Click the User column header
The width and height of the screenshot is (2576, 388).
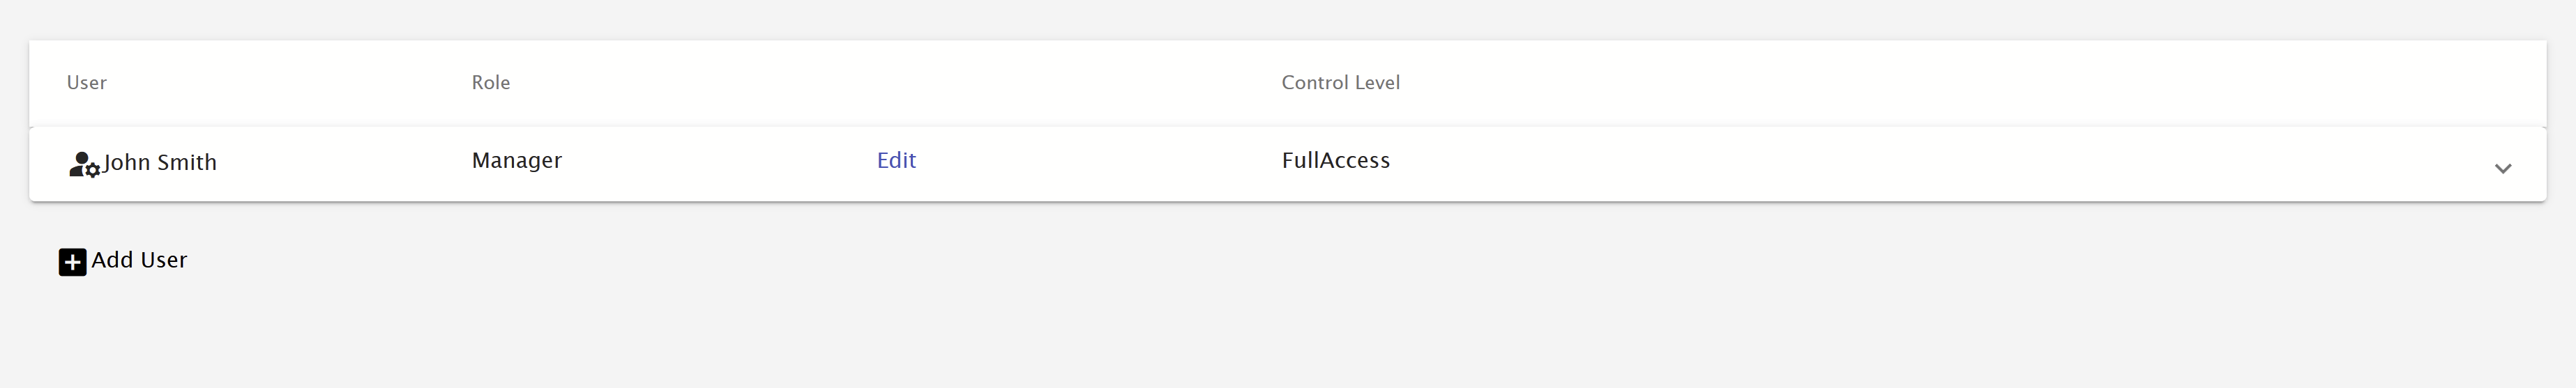[87, 83]
